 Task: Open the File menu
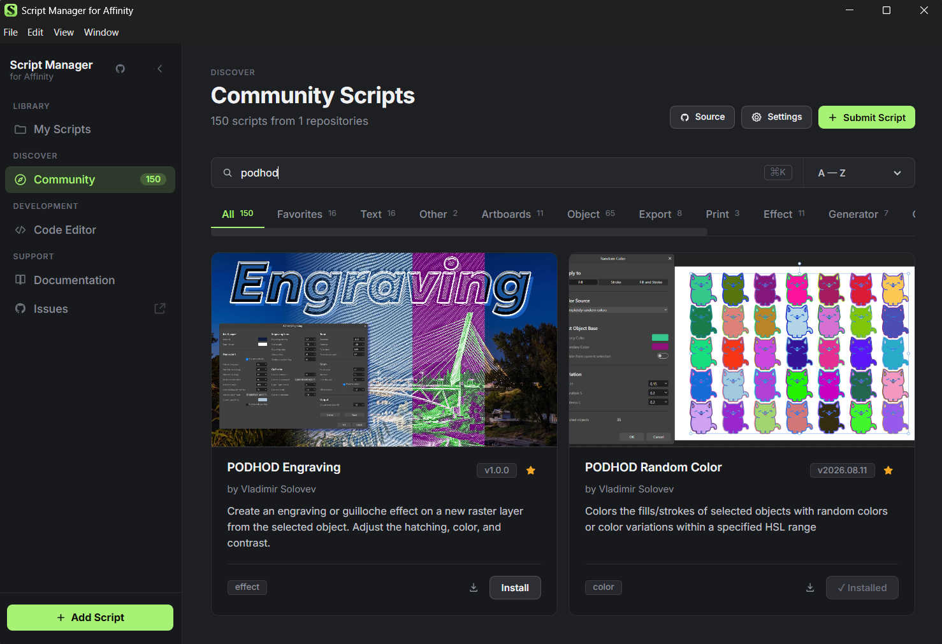11,32
